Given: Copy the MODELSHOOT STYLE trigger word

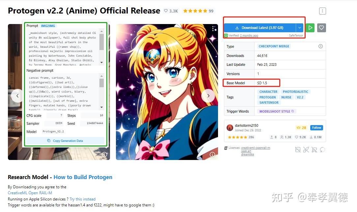Looking at the screenshot, I should tap(292, 111).
